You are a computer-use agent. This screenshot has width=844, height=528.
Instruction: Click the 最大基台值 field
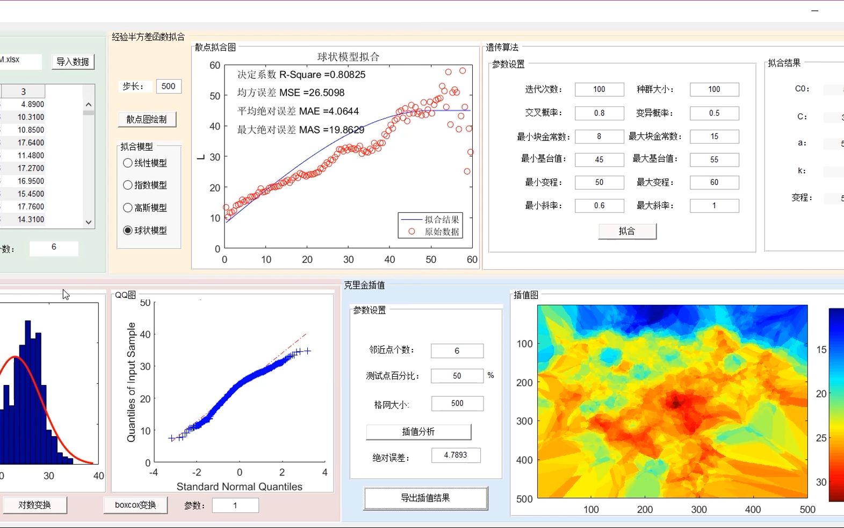[x=715, y=160]
